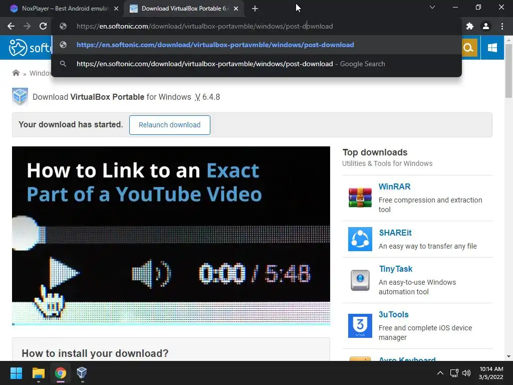Click the 3uTools app icon
Image resolution: width=513 pixels, height=385 pixels.
click(x=360, y=326)
